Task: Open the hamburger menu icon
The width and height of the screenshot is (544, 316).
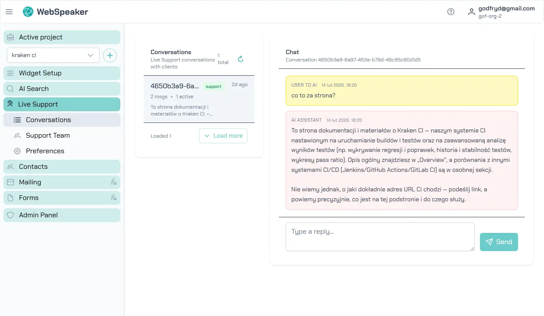Action: [x=9, y=12]
